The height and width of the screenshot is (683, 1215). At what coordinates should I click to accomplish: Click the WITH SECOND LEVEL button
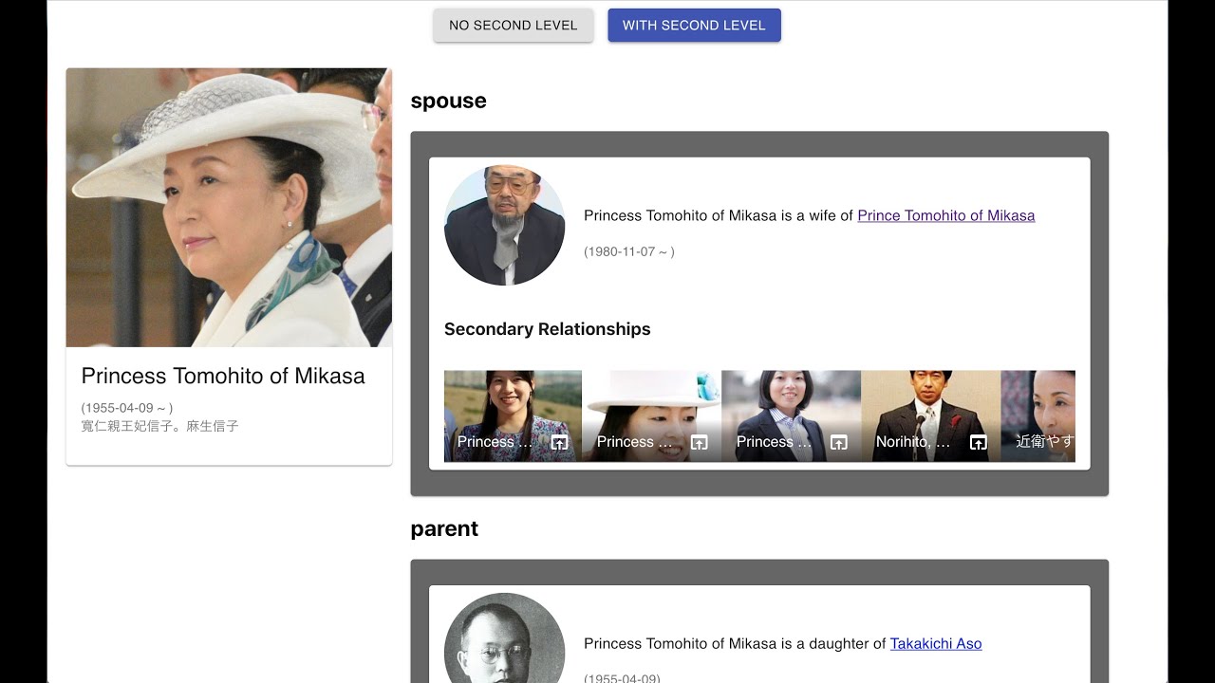point(694,26)
